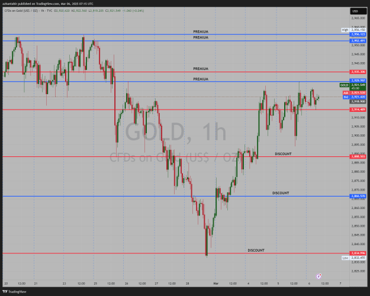Click the 2,850.000 price axis tick
Image resolution: width=370 pixels, height=296 pixels.
coord(358,226)
